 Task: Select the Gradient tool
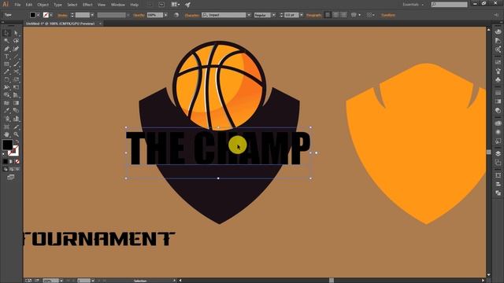pos(16,103)
